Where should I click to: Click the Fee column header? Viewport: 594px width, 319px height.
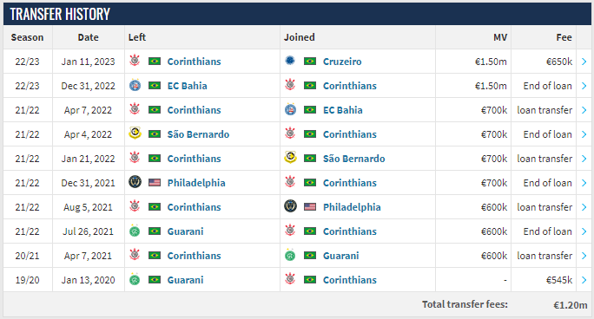click(564, 37)
